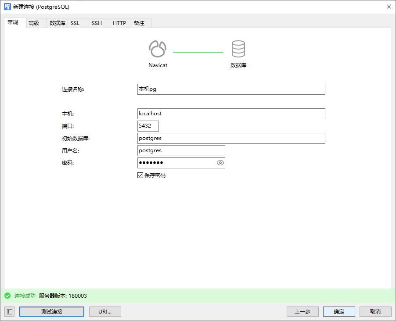Toggle the side panel icon at bottom left
The image size is (396, 321).
point(10,312)
